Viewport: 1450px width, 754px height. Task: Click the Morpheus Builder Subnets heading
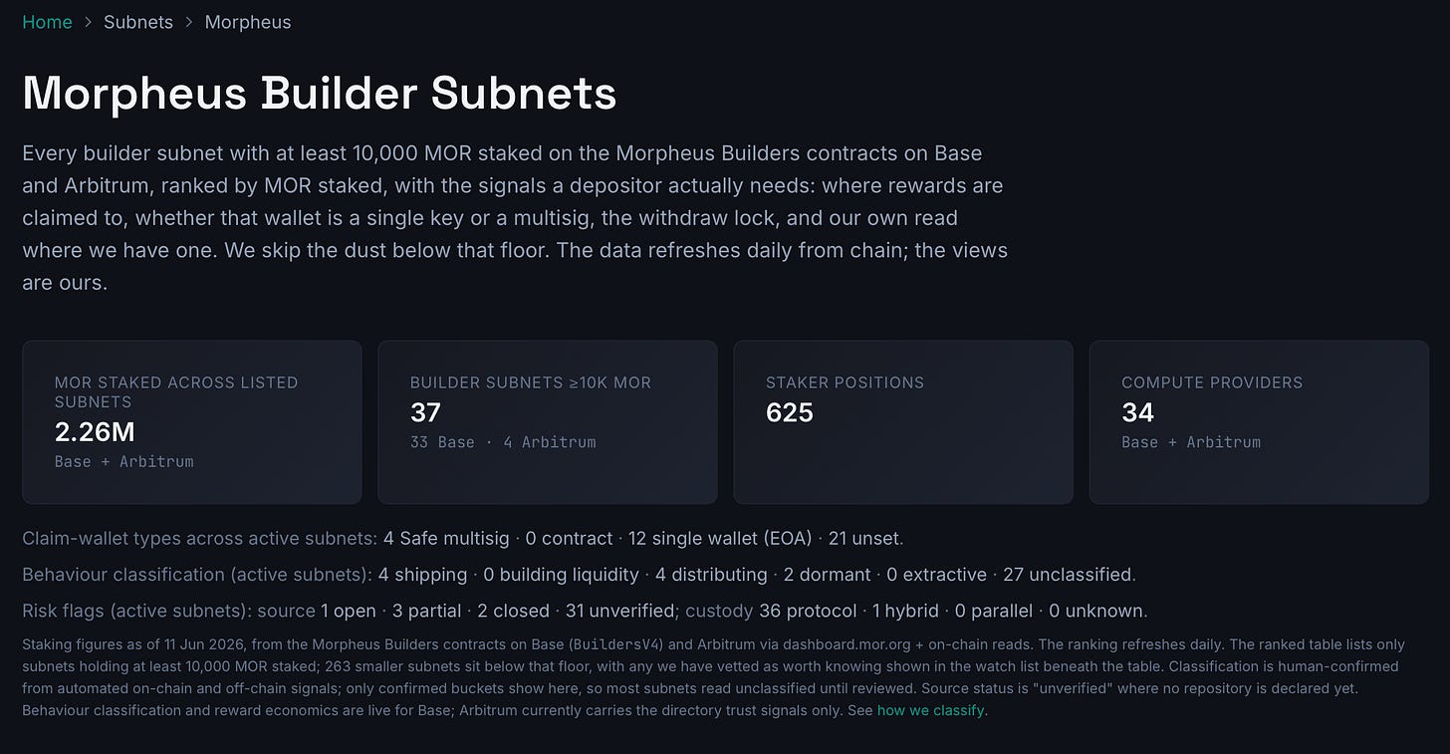pos(320,94)
